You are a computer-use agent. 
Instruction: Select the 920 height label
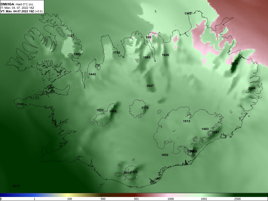[x=148, y=37]
